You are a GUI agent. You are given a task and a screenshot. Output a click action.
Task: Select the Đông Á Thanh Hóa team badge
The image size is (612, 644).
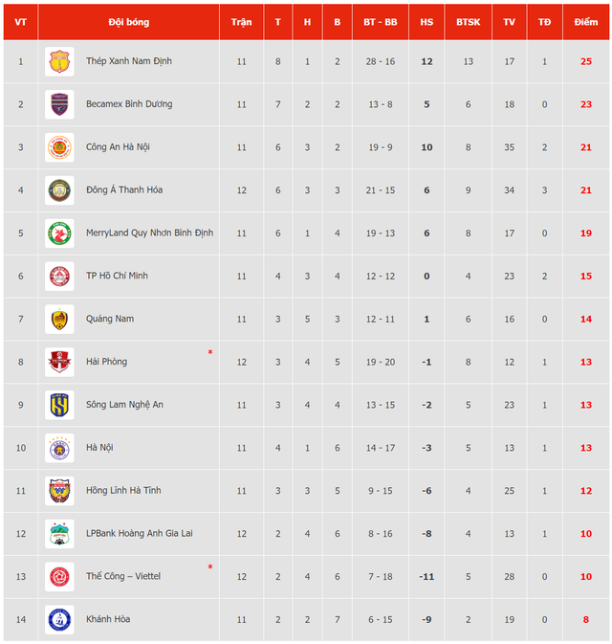pyautogui.click(x=59, y=190)
